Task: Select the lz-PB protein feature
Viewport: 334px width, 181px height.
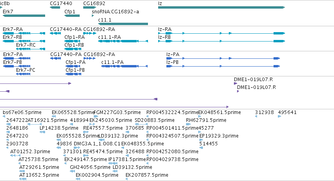Action: (x=223, y=66)
